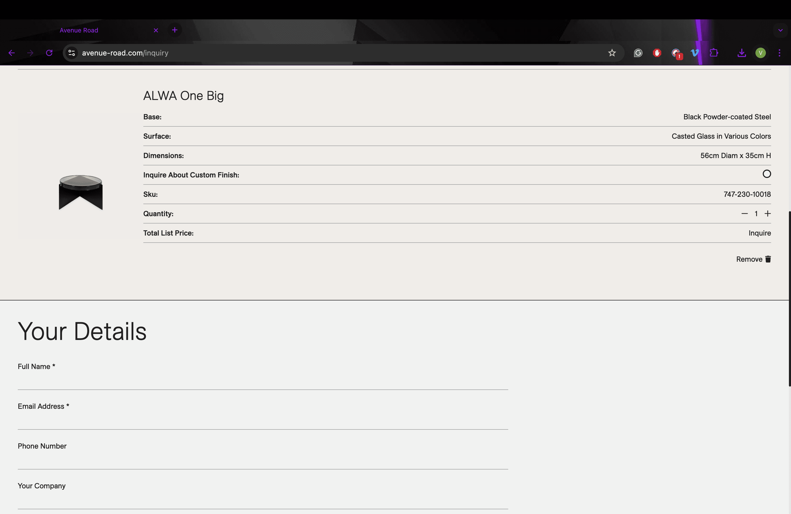Click the page vertical scrollbar
791x514 pixels.
pyautogui.click(x=789, y=298)
